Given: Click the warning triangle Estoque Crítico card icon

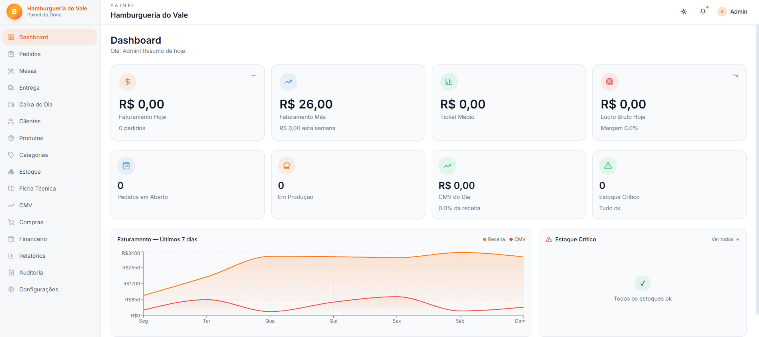Looking at the screenshot, I should (x=608, y=166).
